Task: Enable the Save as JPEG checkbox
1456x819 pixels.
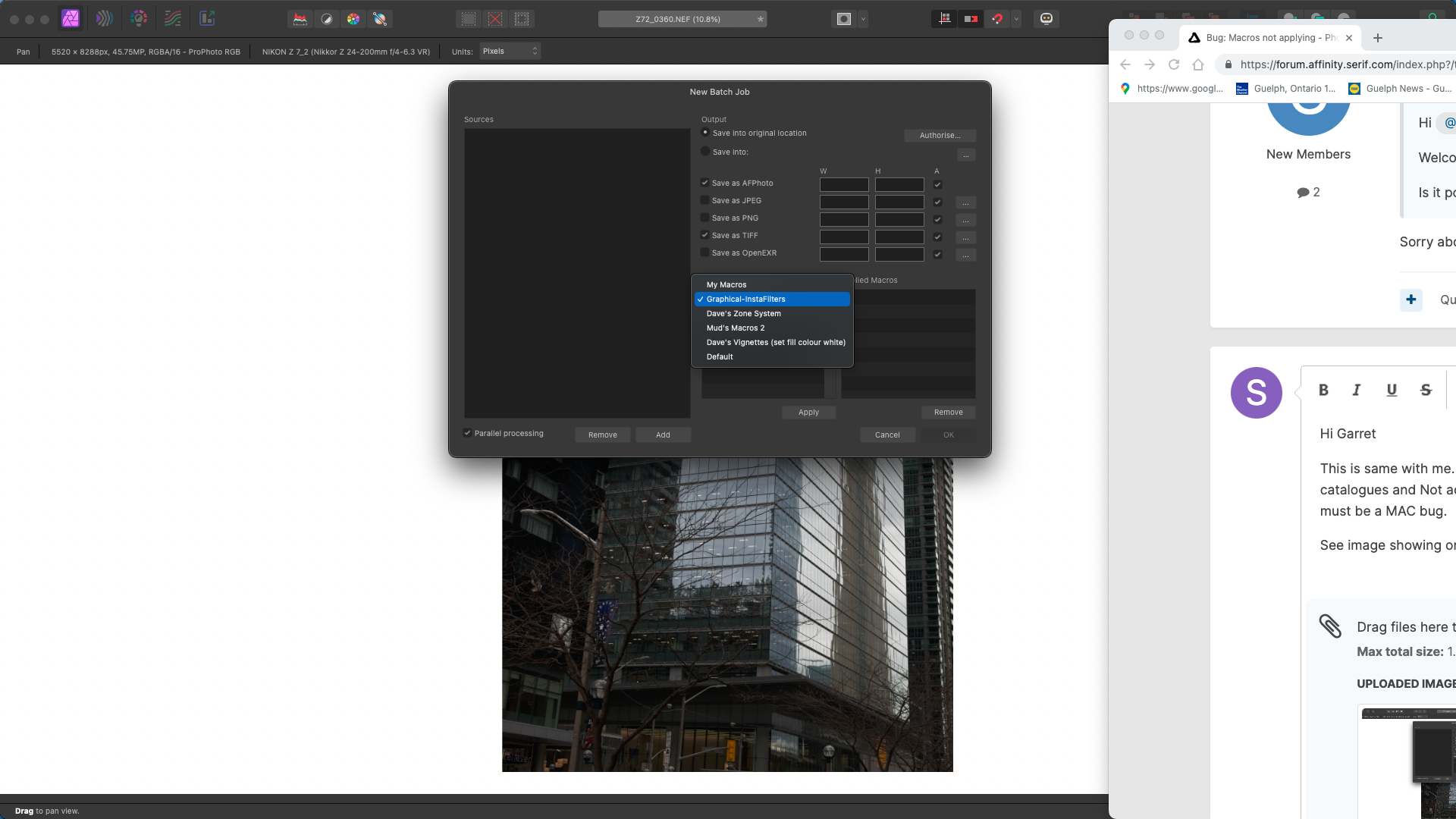Action: point(705,199)
